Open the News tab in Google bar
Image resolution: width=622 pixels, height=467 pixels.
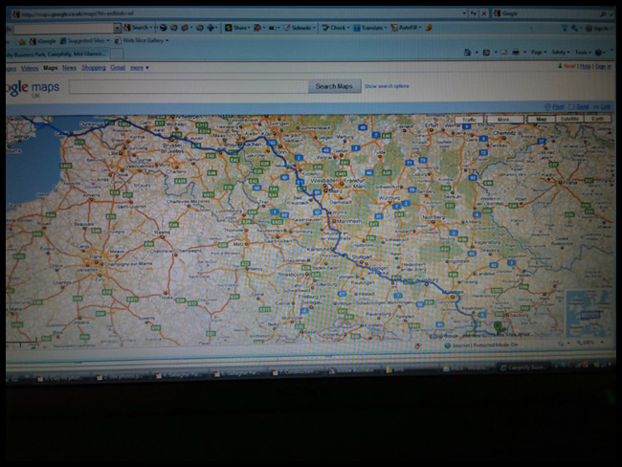(70, 69)
